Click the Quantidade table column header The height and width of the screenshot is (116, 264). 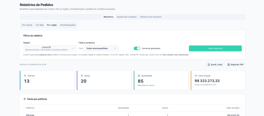click(123, 108)
